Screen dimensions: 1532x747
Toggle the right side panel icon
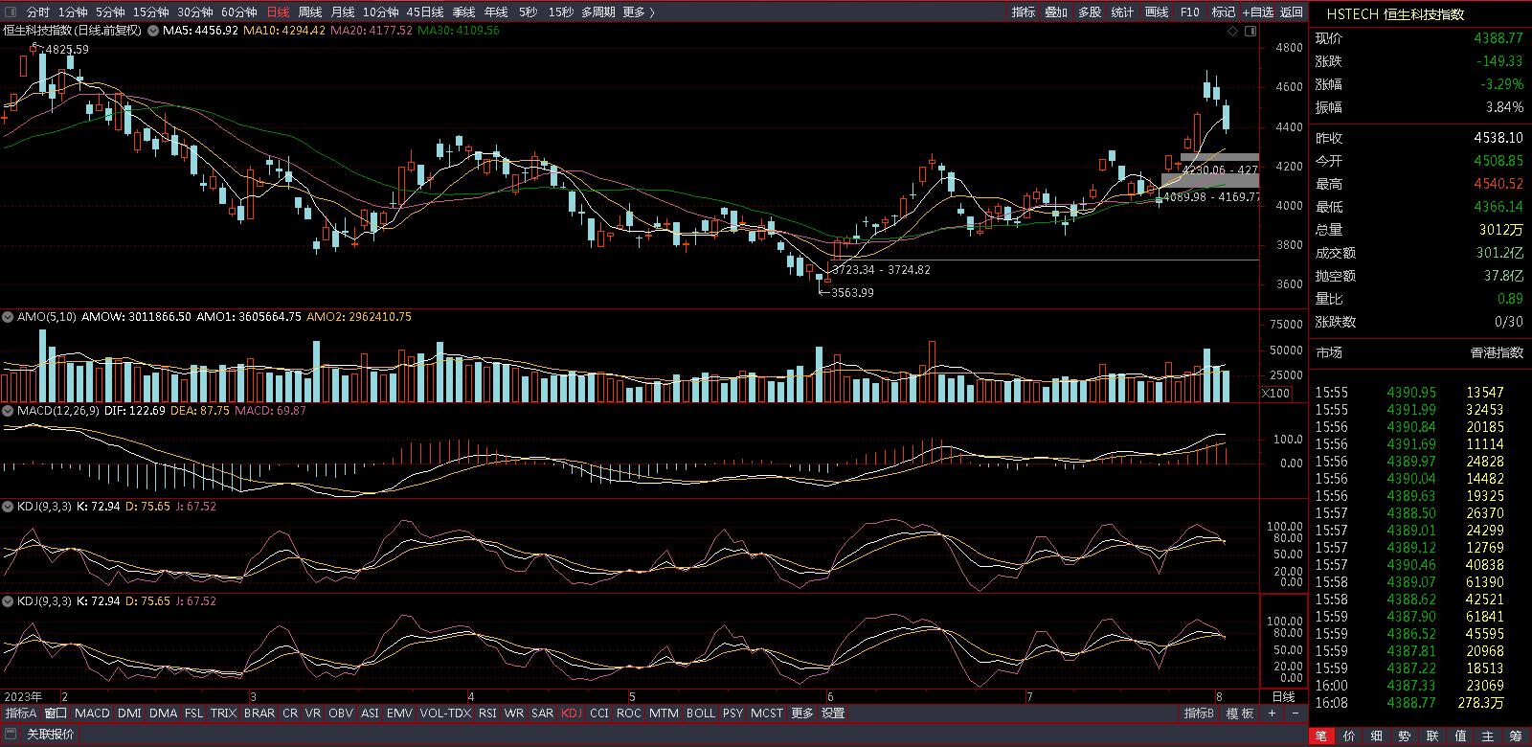1250,32
